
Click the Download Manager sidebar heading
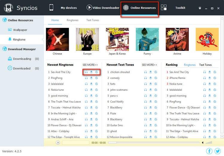pos(22,49)
